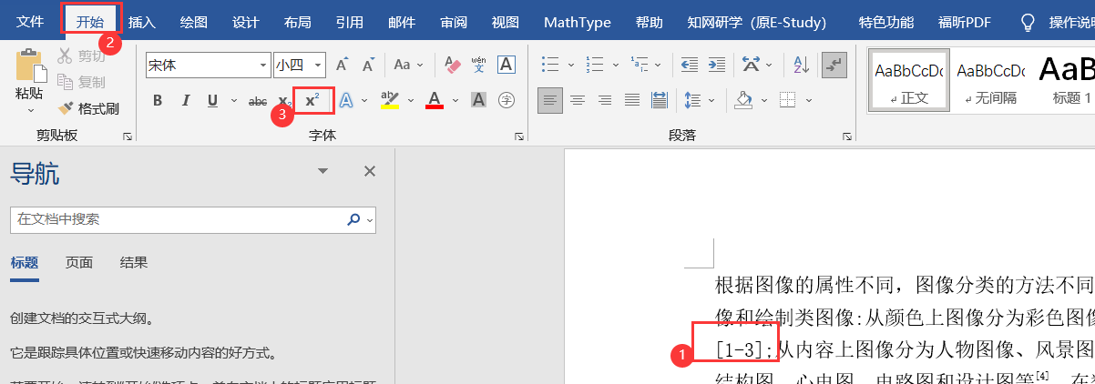Apply red font color
The width and height of the screenshot is (1095, 384).
click(x=435, y=100)
